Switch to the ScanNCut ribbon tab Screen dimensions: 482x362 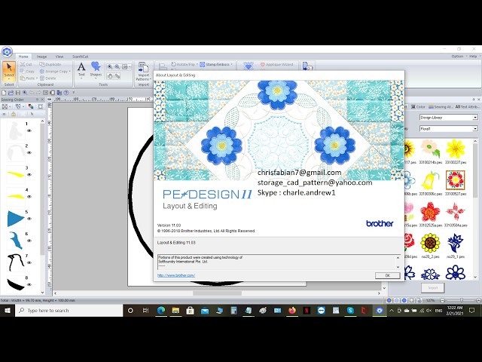coord(81,57)
